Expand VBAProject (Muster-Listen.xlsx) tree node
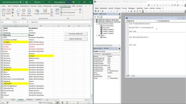This screenshot has height=104, width=186. click(95, 20)
